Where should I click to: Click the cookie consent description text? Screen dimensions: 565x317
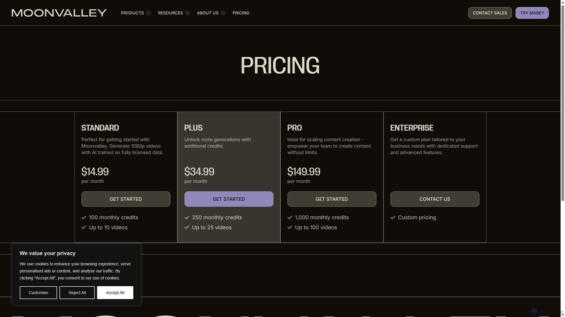point(75,271)
